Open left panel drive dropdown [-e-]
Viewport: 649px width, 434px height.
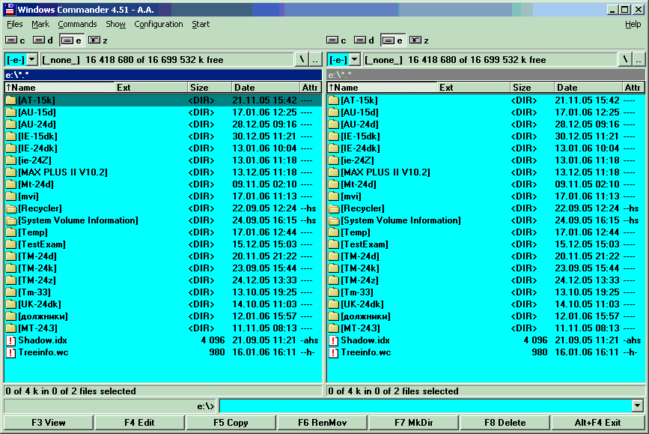tap(32, 60)
